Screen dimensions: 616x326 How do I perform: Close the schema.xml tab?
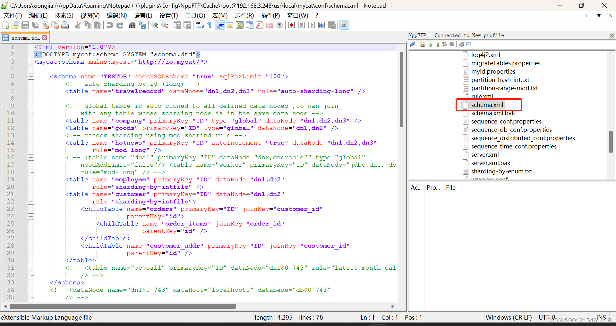coord(45,38)
